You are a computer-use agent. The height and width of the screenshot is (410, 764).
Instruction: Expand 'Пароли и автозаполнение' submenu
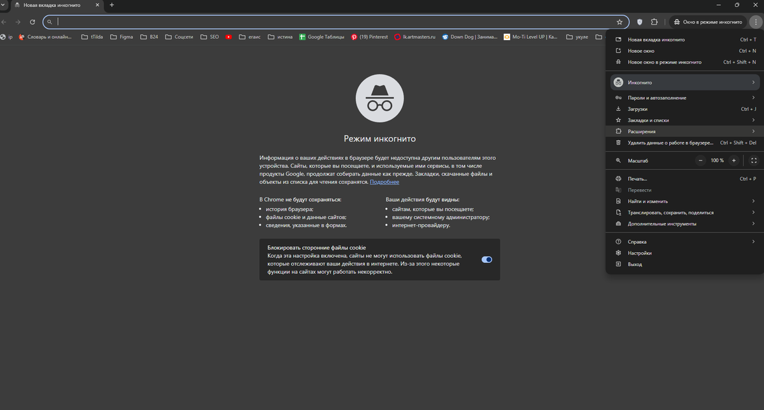click(x=685, y=98)
